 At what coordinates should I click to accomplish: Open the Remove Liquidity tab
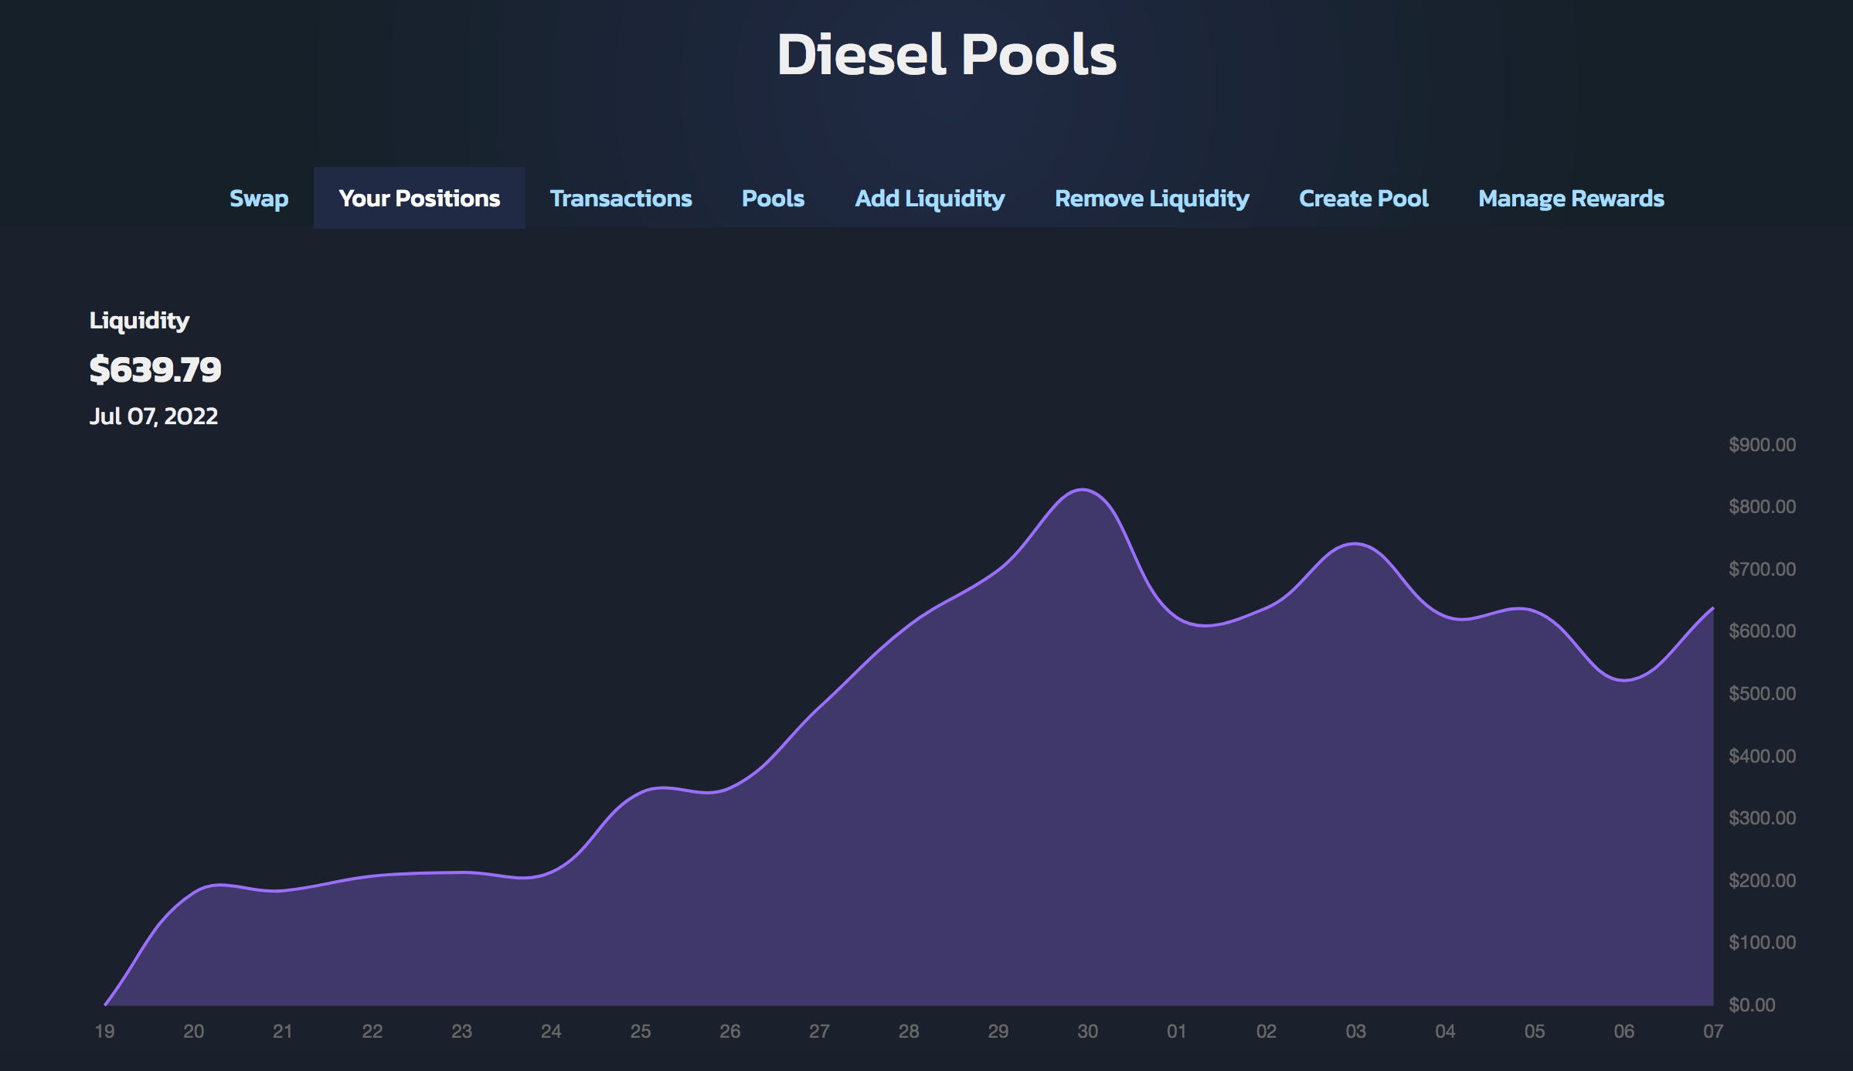pos(1151,199)
